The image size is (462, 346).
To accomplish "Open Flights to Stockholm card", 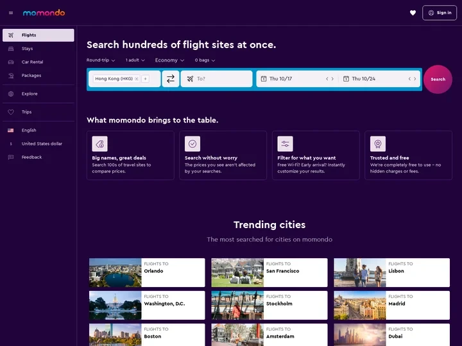I will coord(269,305).
